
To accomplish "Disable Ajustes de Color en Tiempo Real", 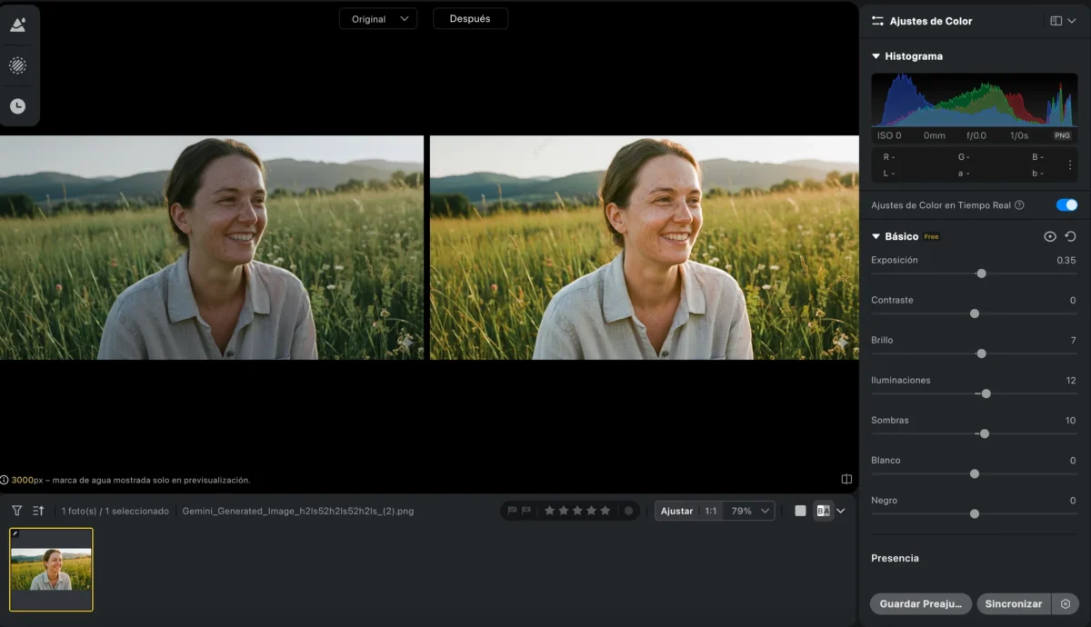I will click(1066, 205).
